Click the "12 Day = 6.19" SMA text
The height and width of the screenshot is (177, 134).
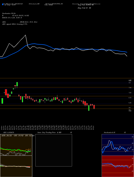9,5
